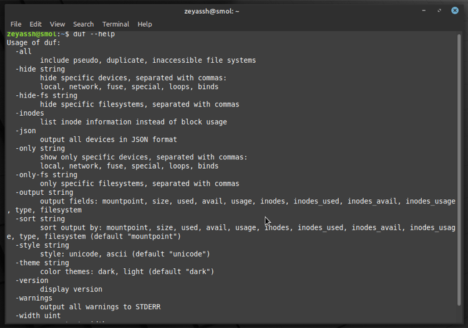Open the Help menu
This screenshot has height=328, width=468.
point(145,24)
